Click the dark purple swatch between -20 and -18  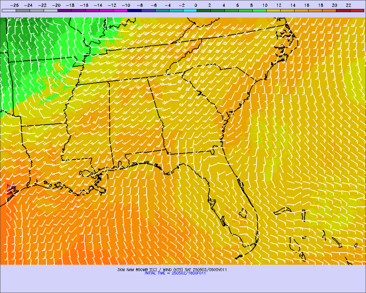65,10
